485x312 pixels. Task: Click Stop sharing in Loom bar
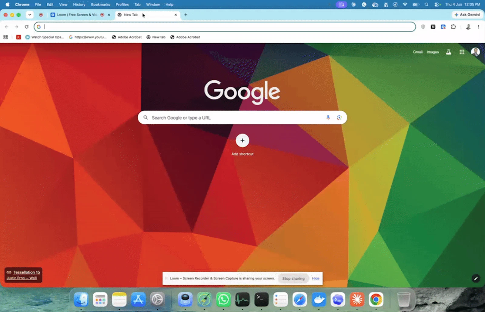(x=293, y=278)
